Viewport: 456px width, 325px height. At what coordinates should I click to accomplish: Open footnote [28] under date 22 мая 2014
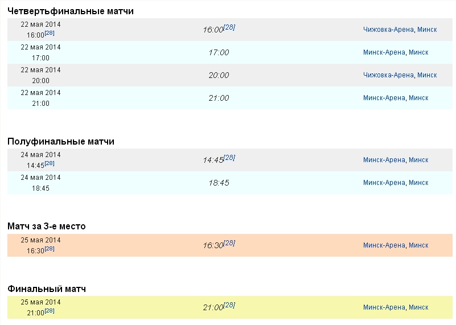(x=50, y=33)
